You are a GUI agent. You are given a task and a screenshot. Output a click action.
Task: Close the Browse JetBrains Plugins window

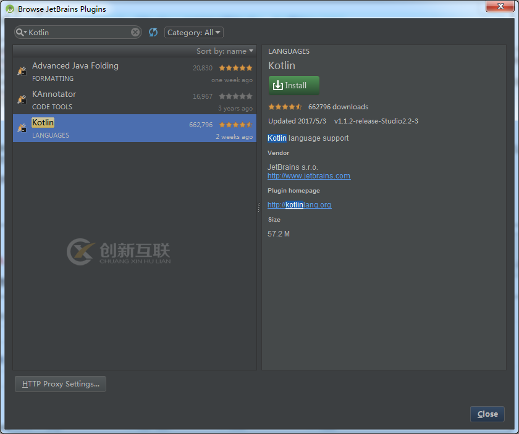point(500,6)
